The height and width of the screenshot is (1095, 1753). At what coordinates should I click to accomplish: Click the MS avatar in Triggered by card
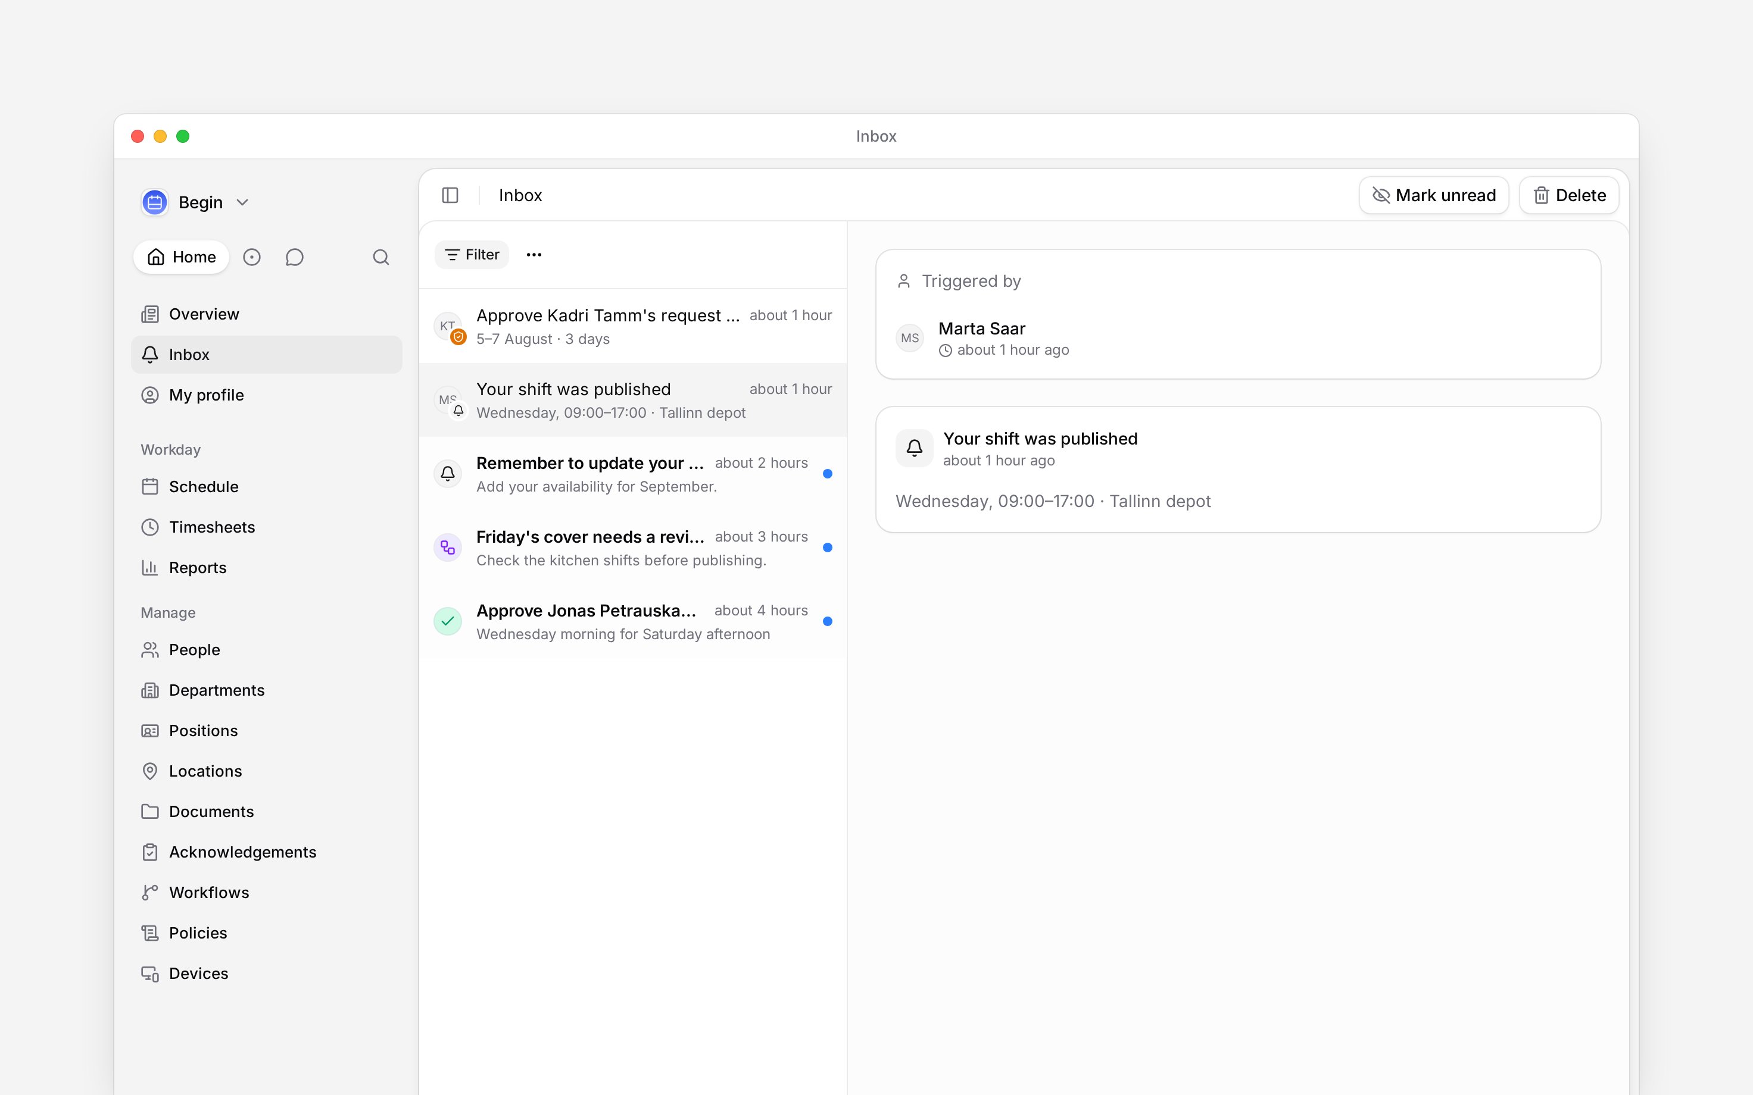click(910, 338)
